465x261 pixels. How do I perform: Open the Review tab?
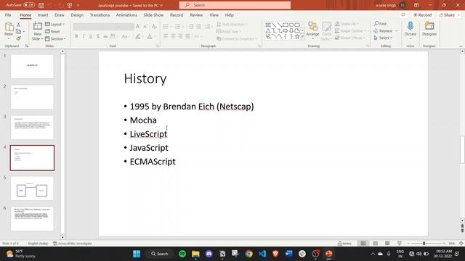point(196,14)
